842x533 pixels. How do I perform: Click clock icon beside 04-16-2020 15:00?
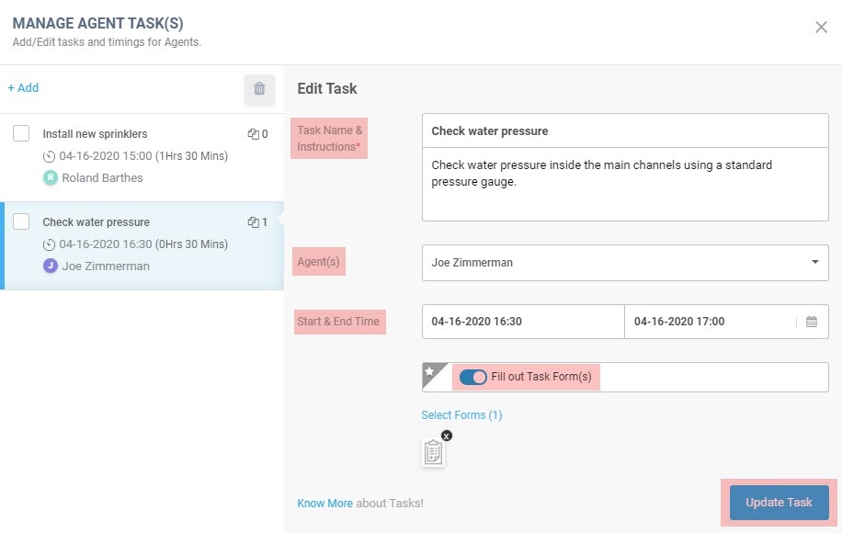(49, 156)
